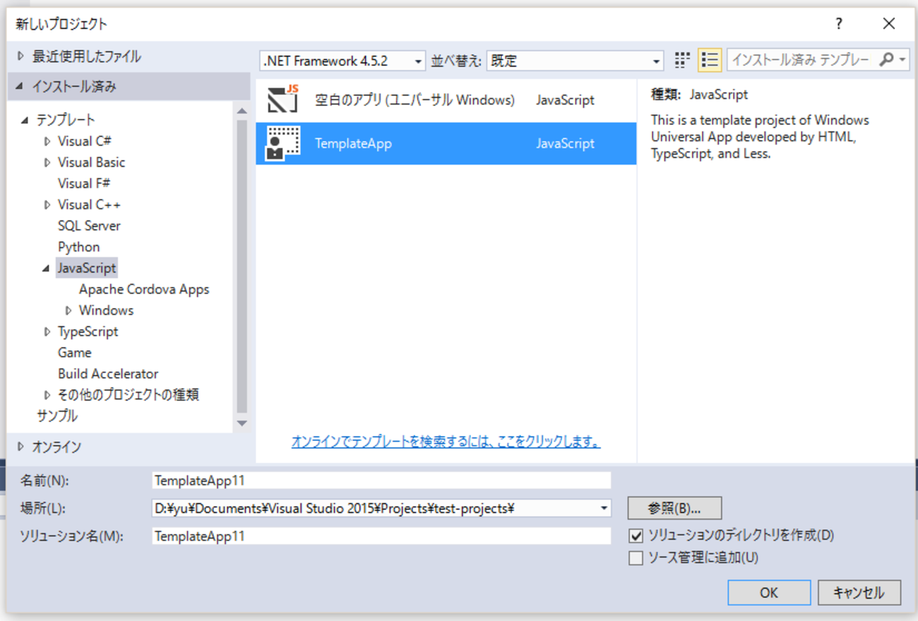Viewport: 918px width, 621px height.
Task: Open the 場所 location dropdown arrow
Action: coord(604,508)
